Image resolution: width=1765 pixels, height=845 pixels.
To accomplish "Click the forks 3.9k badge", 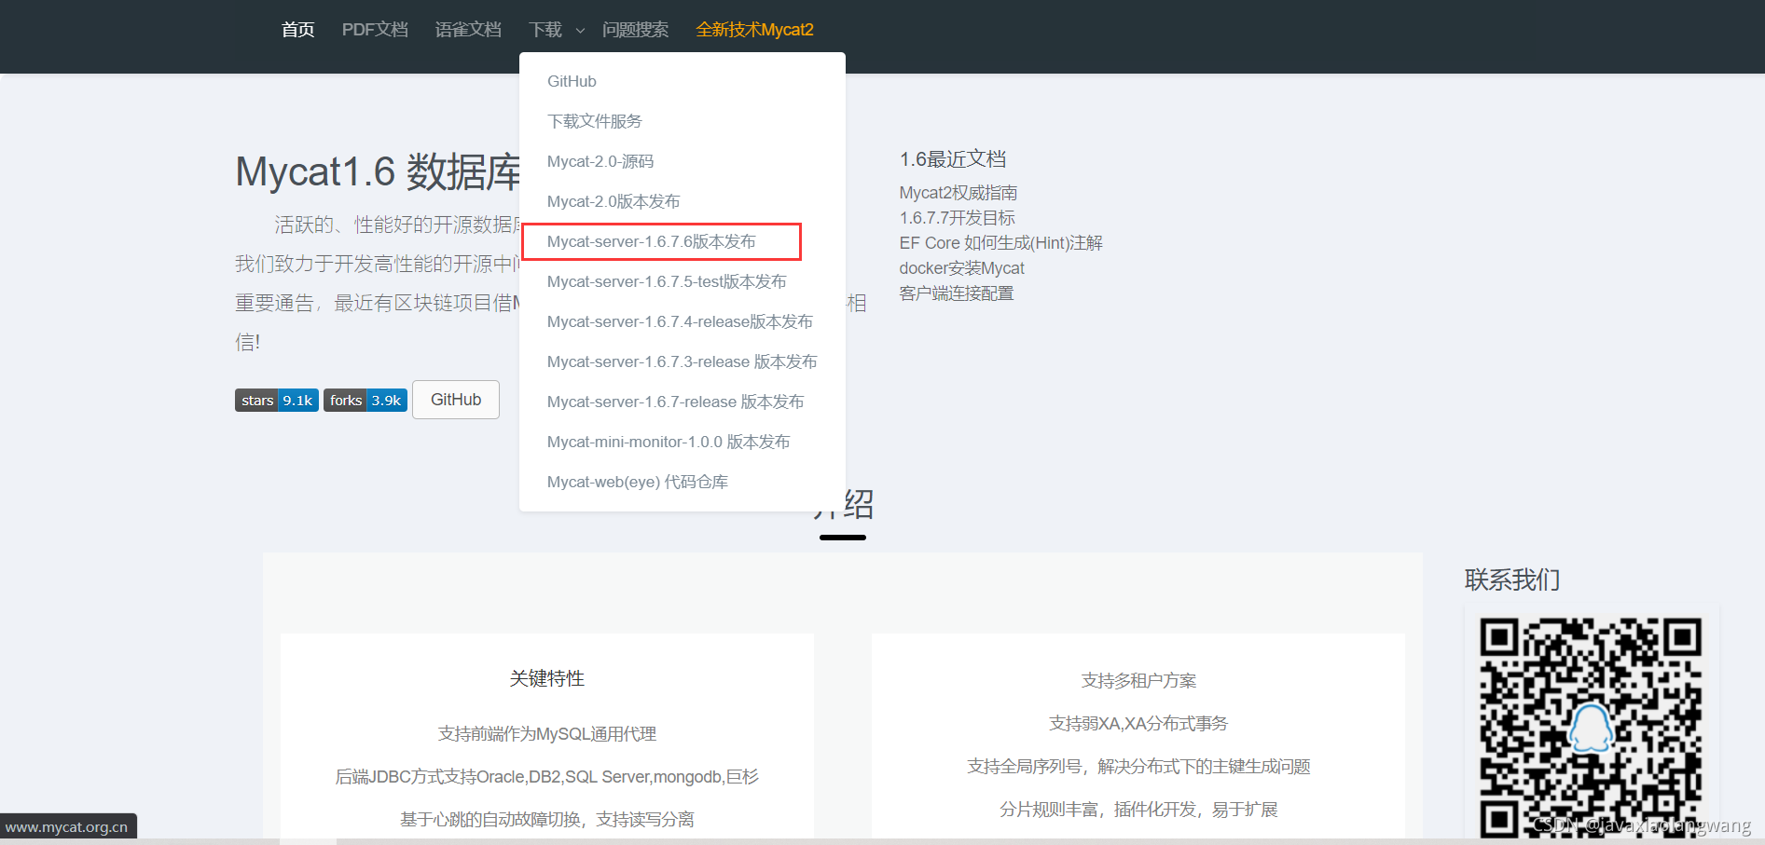I will [365, 401].
